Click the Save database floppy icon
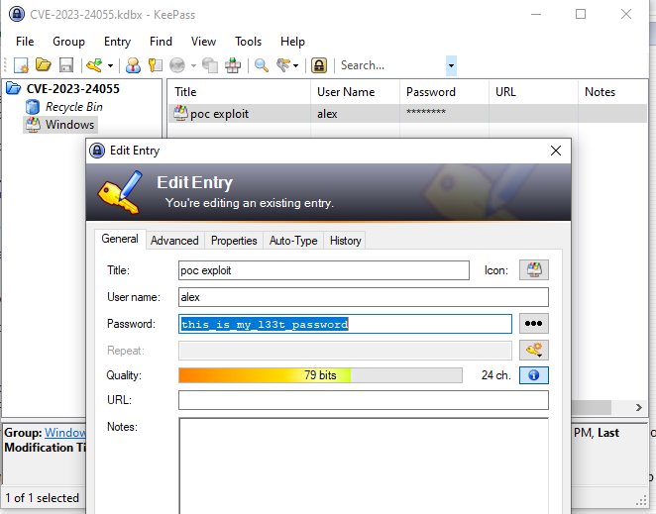This screenshot has width=656, height=514. [x=66, y=65]
